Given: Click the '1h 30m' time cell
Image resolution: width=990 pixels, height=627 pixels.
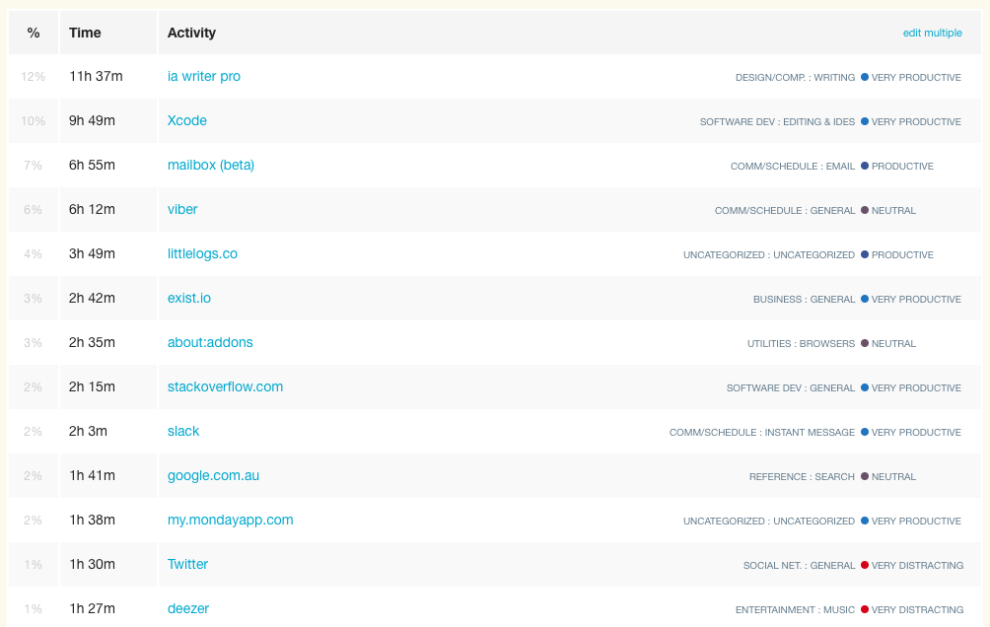Looking at the screenshot, I should [x=92, y=565].
